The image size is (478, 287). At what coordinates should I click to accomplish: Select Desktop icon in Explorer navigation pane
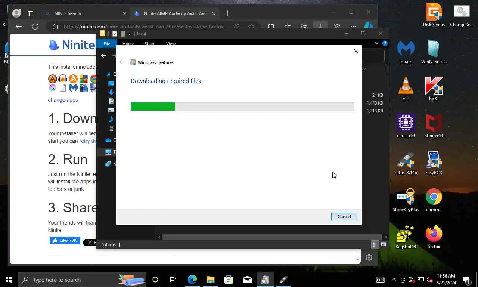111,83
